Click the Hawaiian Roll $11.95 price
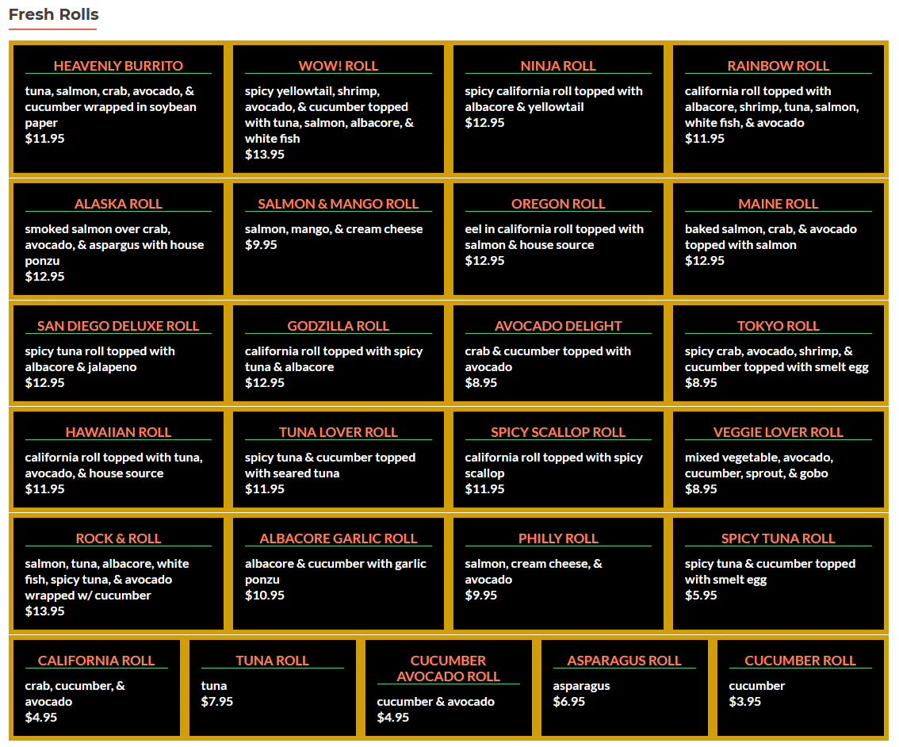Image resolution: width=899 pixels, height=747 pixels. tap(44, 489)
